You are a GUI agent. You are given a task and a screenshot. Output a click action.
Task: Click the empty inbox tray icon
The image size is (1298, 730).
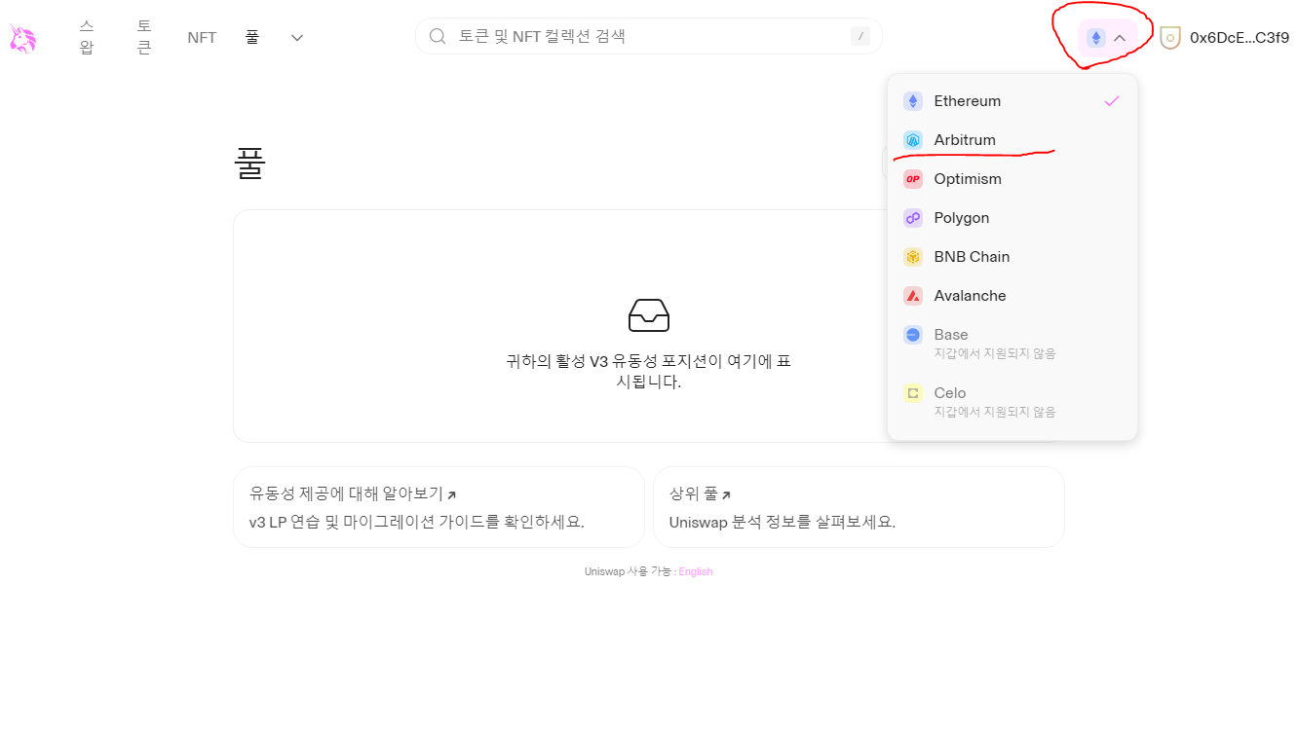coord(649,315)
